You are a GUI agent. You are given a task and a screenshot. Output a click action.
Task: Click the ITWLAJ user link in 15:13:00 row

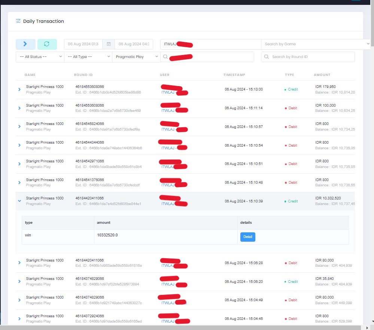point(168,92)
